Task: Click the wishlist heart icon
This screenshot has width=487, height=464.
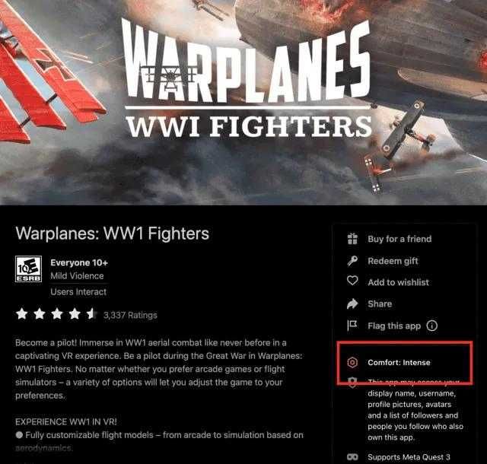Action: (x=352, y=281)
